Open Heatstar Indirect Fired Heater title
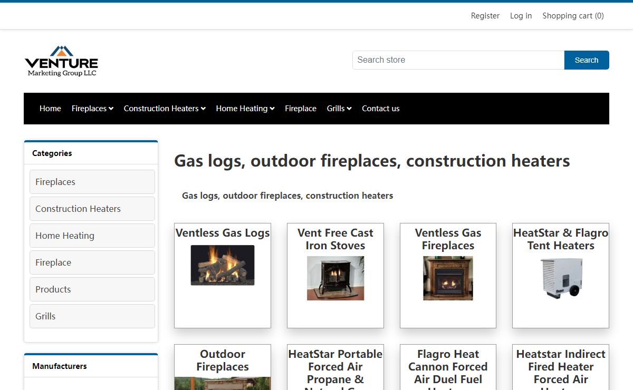Screen dimensions: 633x390 coord(561,369)
